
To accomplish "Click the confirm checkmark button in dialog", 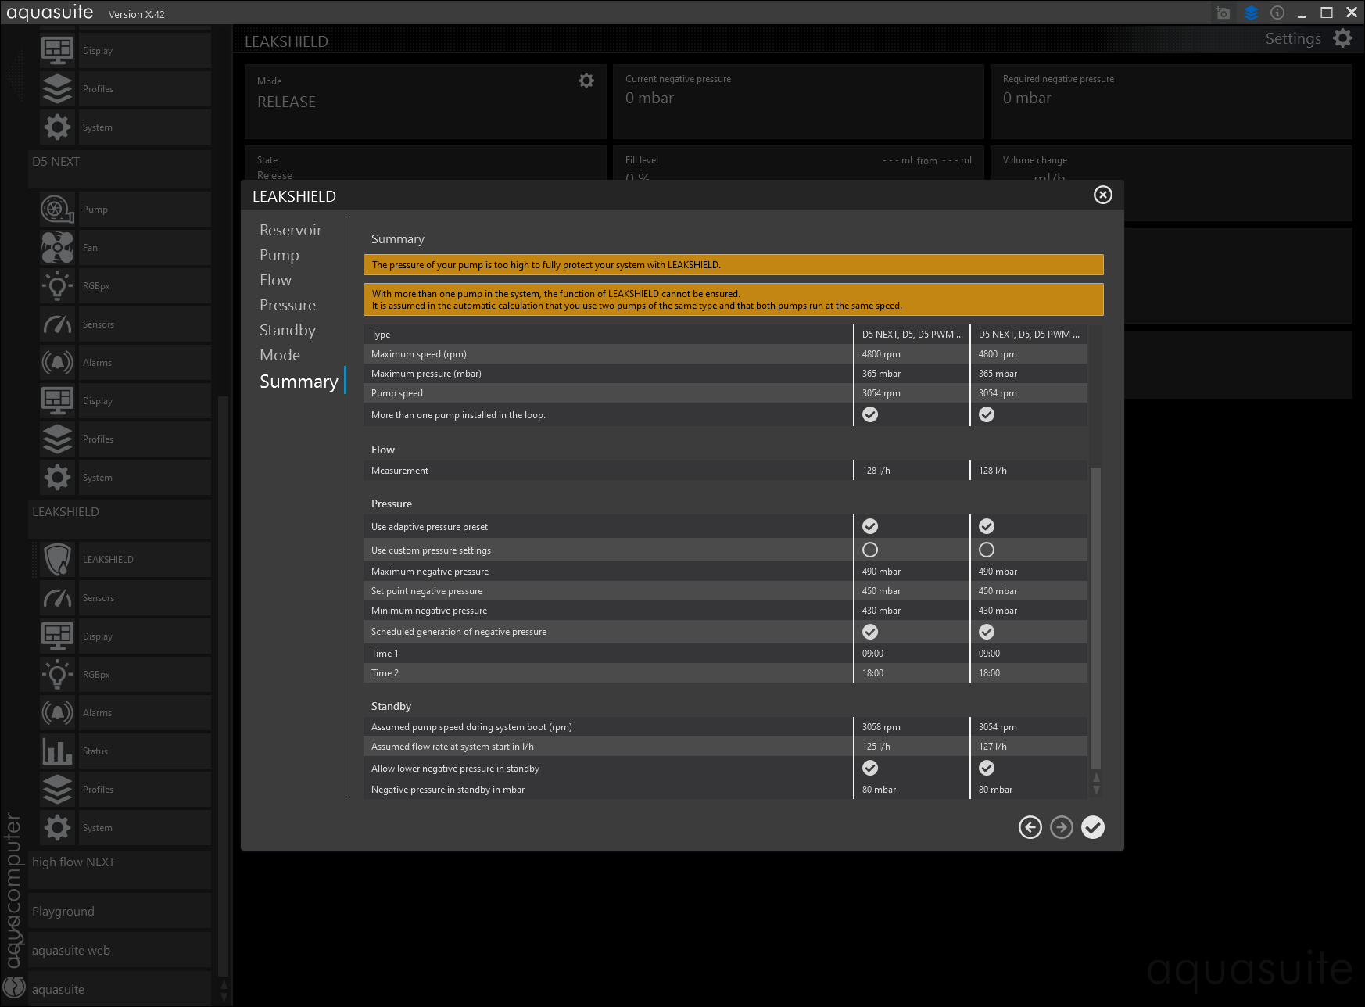I will click(x=1092, y=827).
